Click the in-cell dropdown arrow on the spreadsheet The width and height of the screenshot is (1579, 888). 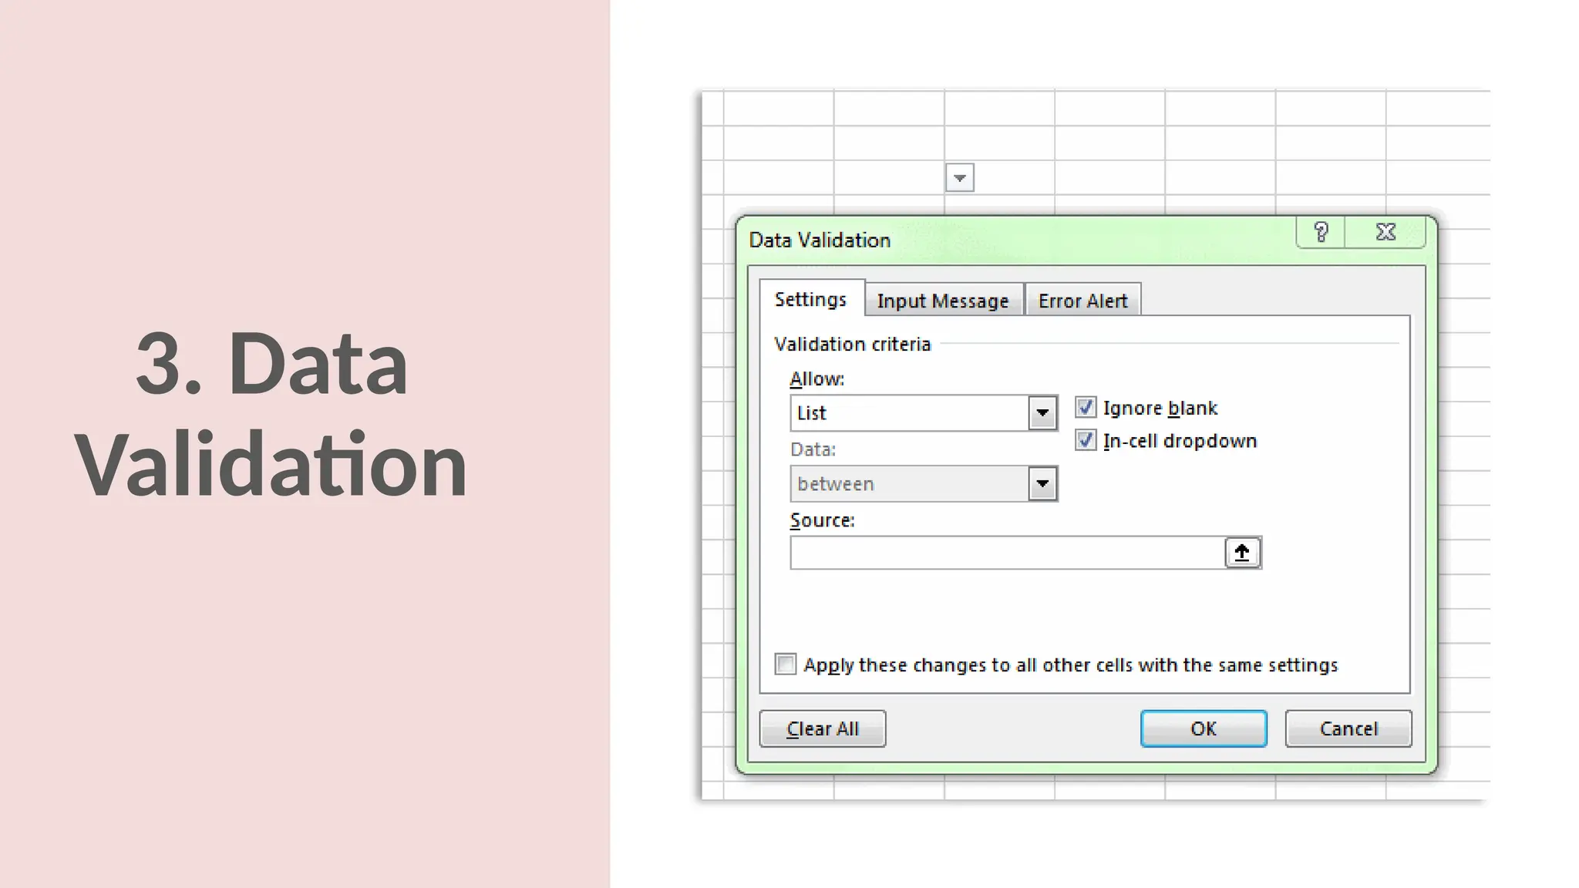click(960, 178)
